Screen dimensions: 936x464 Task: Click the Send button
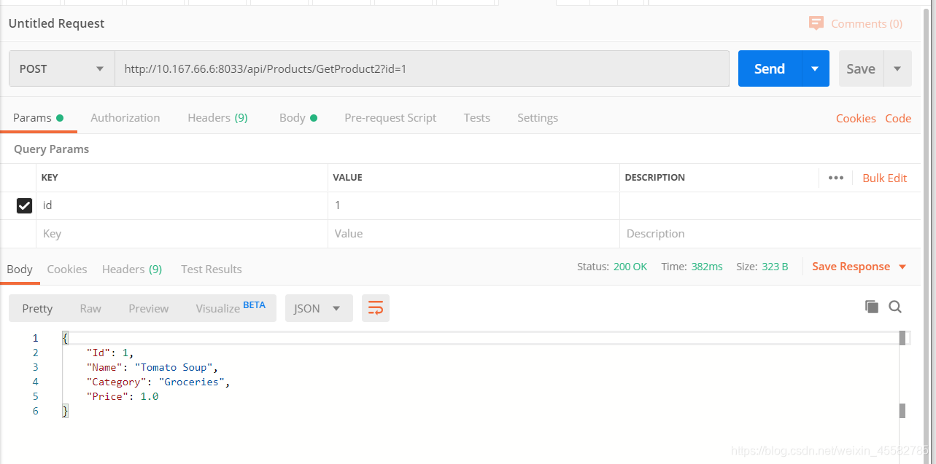coord(770,68)
